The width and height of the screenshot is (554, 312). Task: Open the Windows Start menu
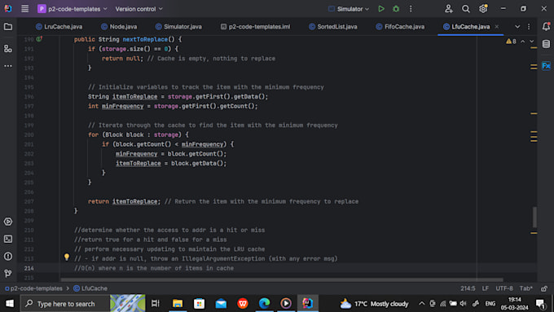[10, 304]
